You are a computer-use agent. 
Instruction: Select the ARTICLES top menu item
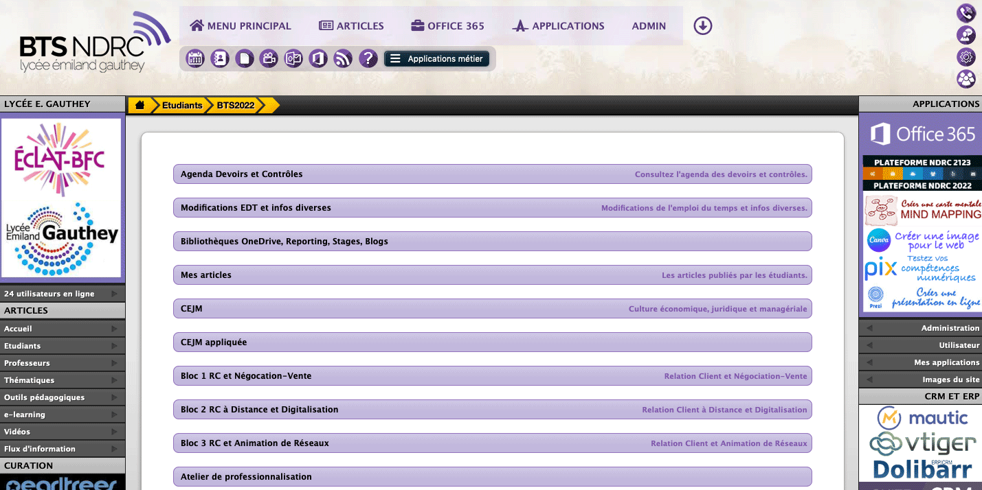click(x=351, y=26)
